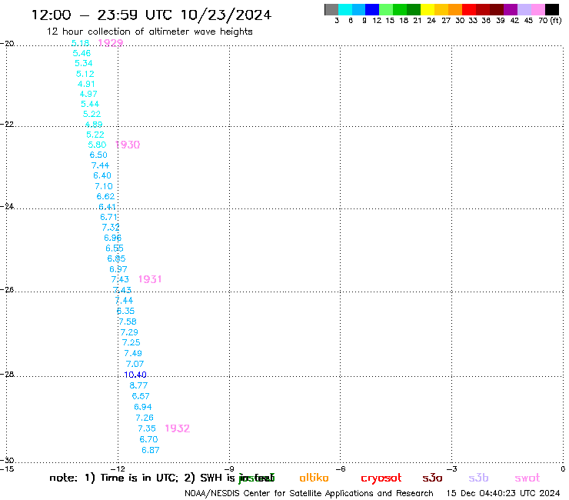Click the 7.49 wave height value
The width and height of the screenshot is (569, 500).
[133, 353]
